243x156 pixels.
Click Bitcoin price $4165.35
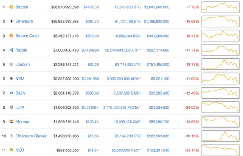[x=91, y=7]
